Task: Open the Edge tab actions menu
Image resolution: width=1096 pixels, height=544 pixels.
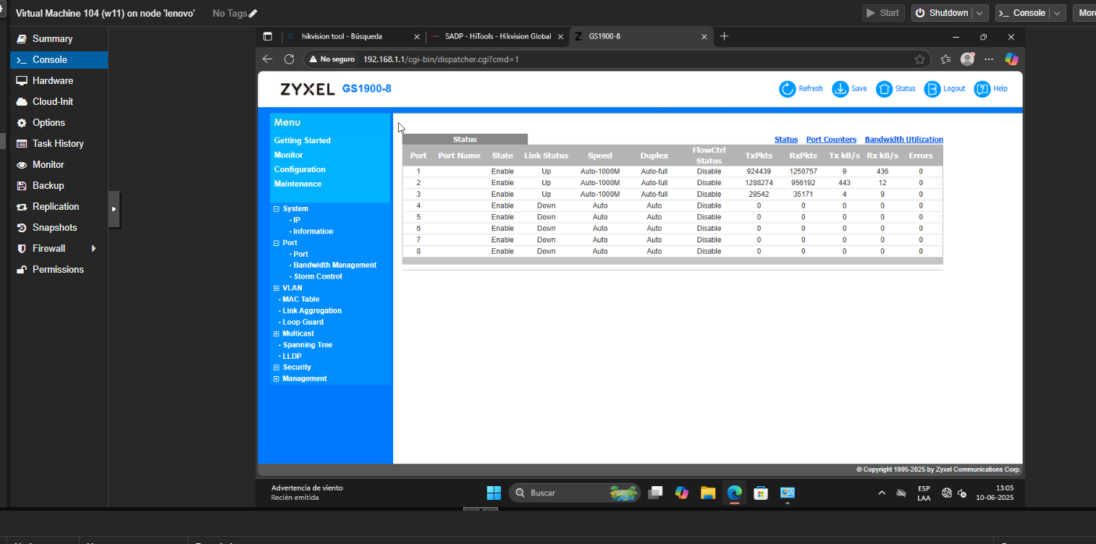Action: pos(267,36)
